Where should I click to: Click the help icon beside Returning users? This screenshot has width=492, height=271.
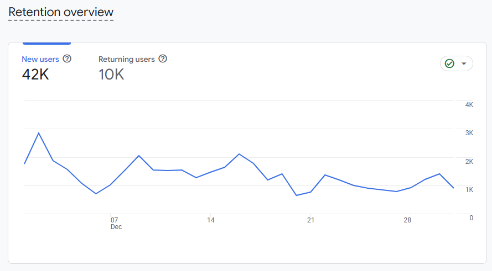(163, 59)
